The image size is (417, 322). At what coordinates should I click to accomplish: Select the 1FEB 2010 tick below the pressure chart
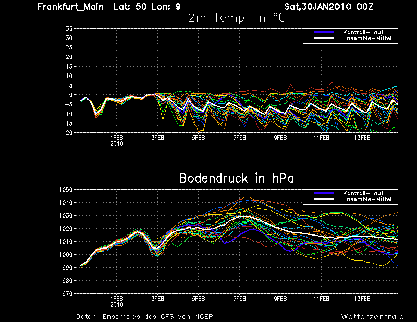click(117, 301)
